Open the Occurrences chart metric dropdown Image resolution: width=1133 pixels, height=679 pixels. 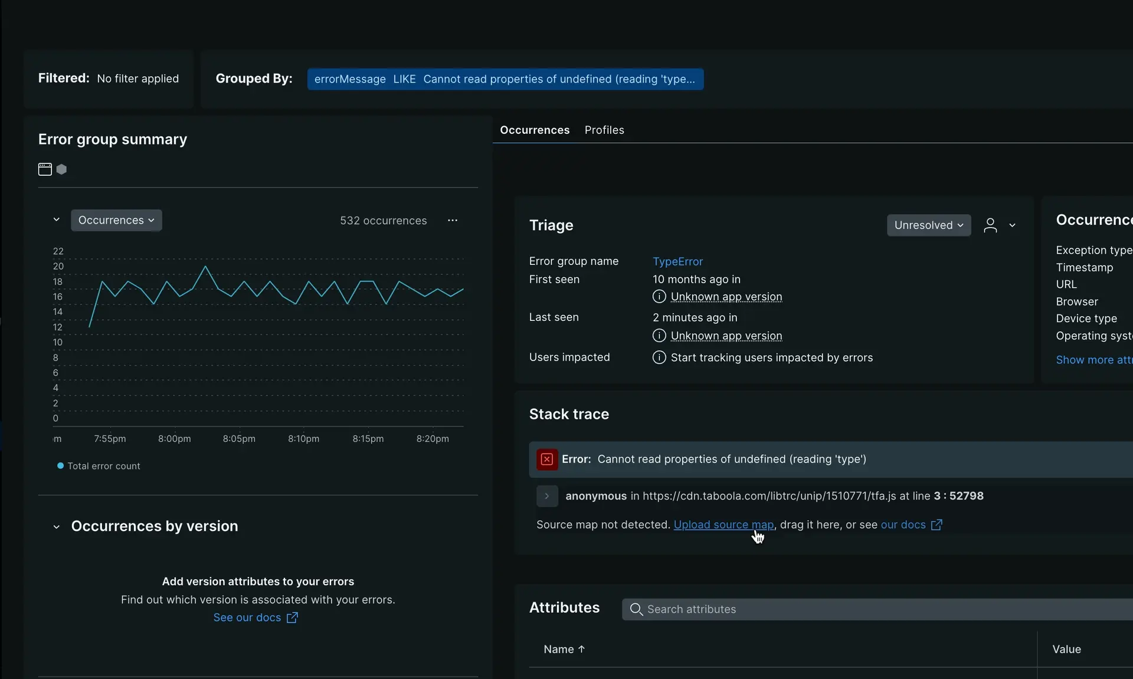[x=116, y=220]
